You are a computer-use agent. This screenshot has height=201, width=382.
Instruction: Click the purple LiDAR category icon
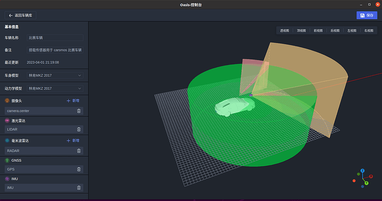pyautogui.click(x=7, y=121)
